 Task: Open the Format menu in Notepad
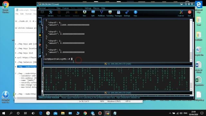(28, 14)
